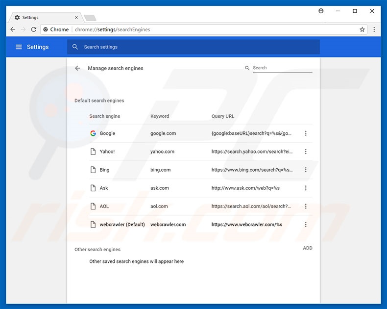Click the address bar URL

point(112,29)
